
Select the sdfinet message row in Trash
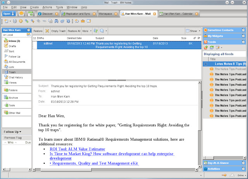[x=117, y=45]
